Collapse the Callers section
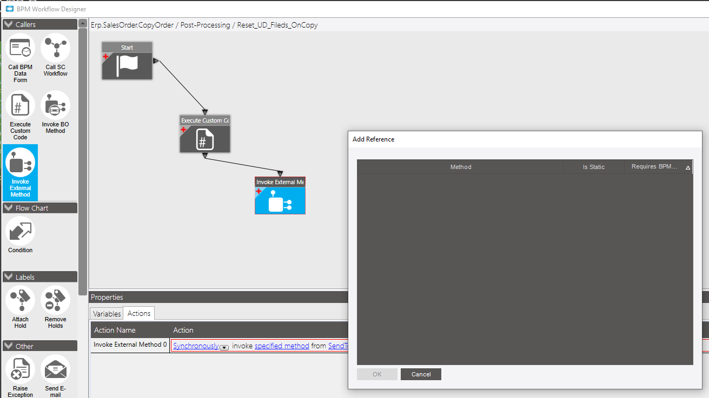The width and height of the screenshot is (709, 398). [x=8, y=24]
